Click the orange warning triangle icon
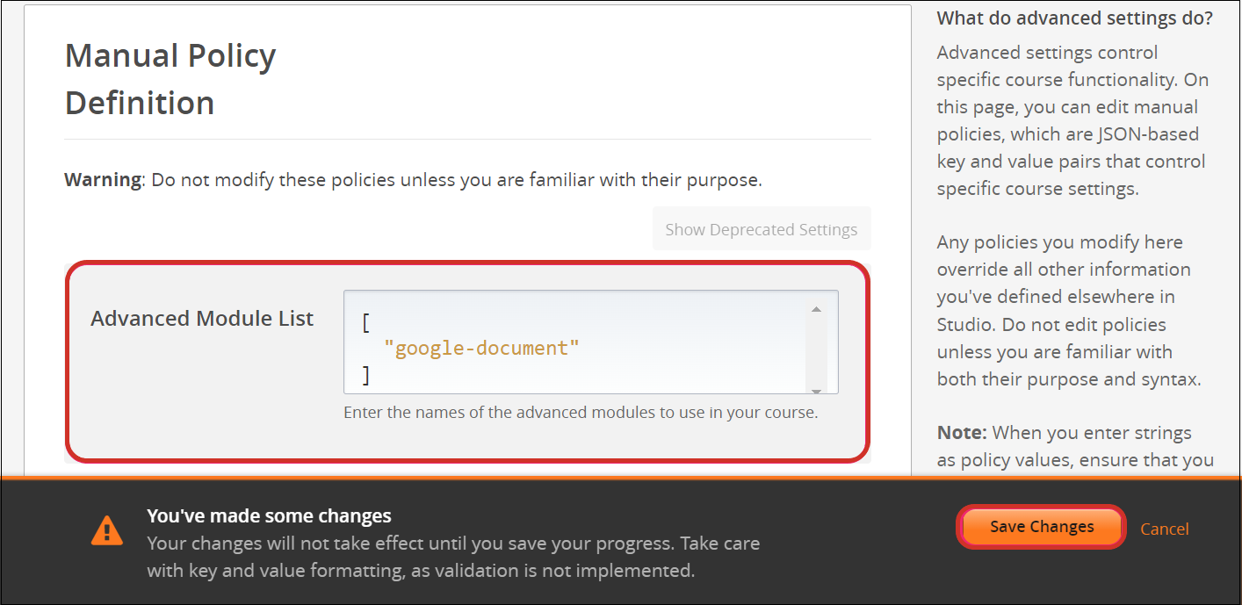The image size is (1242, 605). [x=107, y=529]
